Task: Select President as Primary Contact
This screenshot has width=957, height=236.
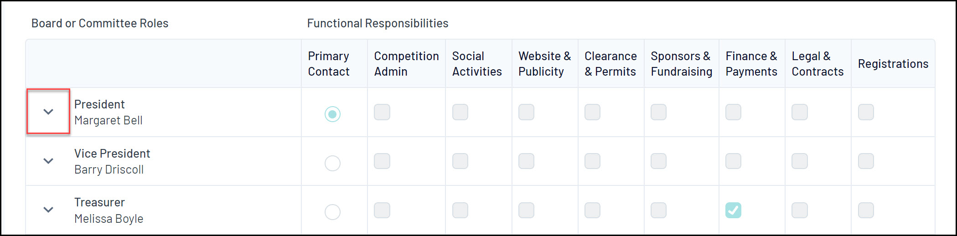Action: pos(332,114)
